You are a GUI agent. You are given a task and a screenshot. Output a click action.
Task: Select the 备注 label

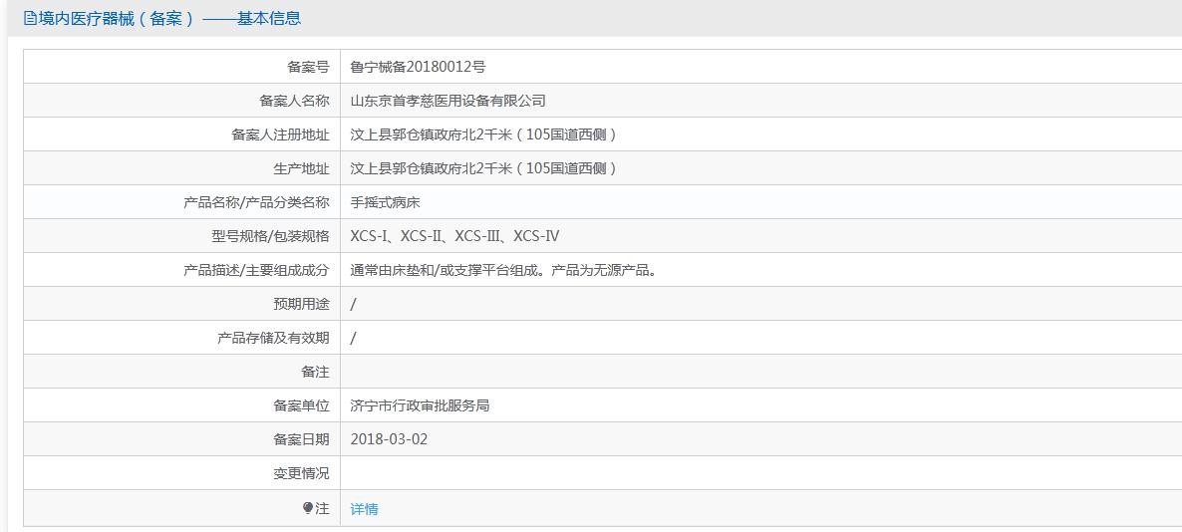pos(315,372)
